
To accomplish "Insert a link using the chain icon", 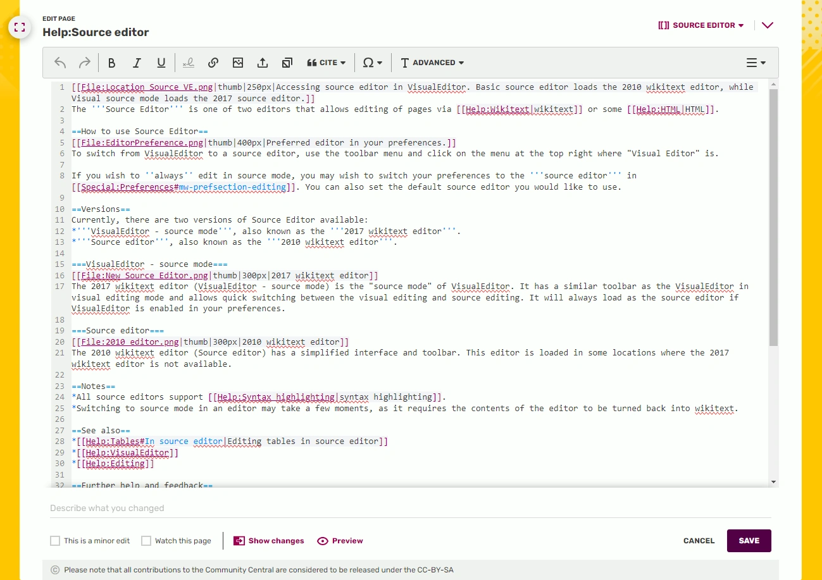I will (x=213, y=63).
